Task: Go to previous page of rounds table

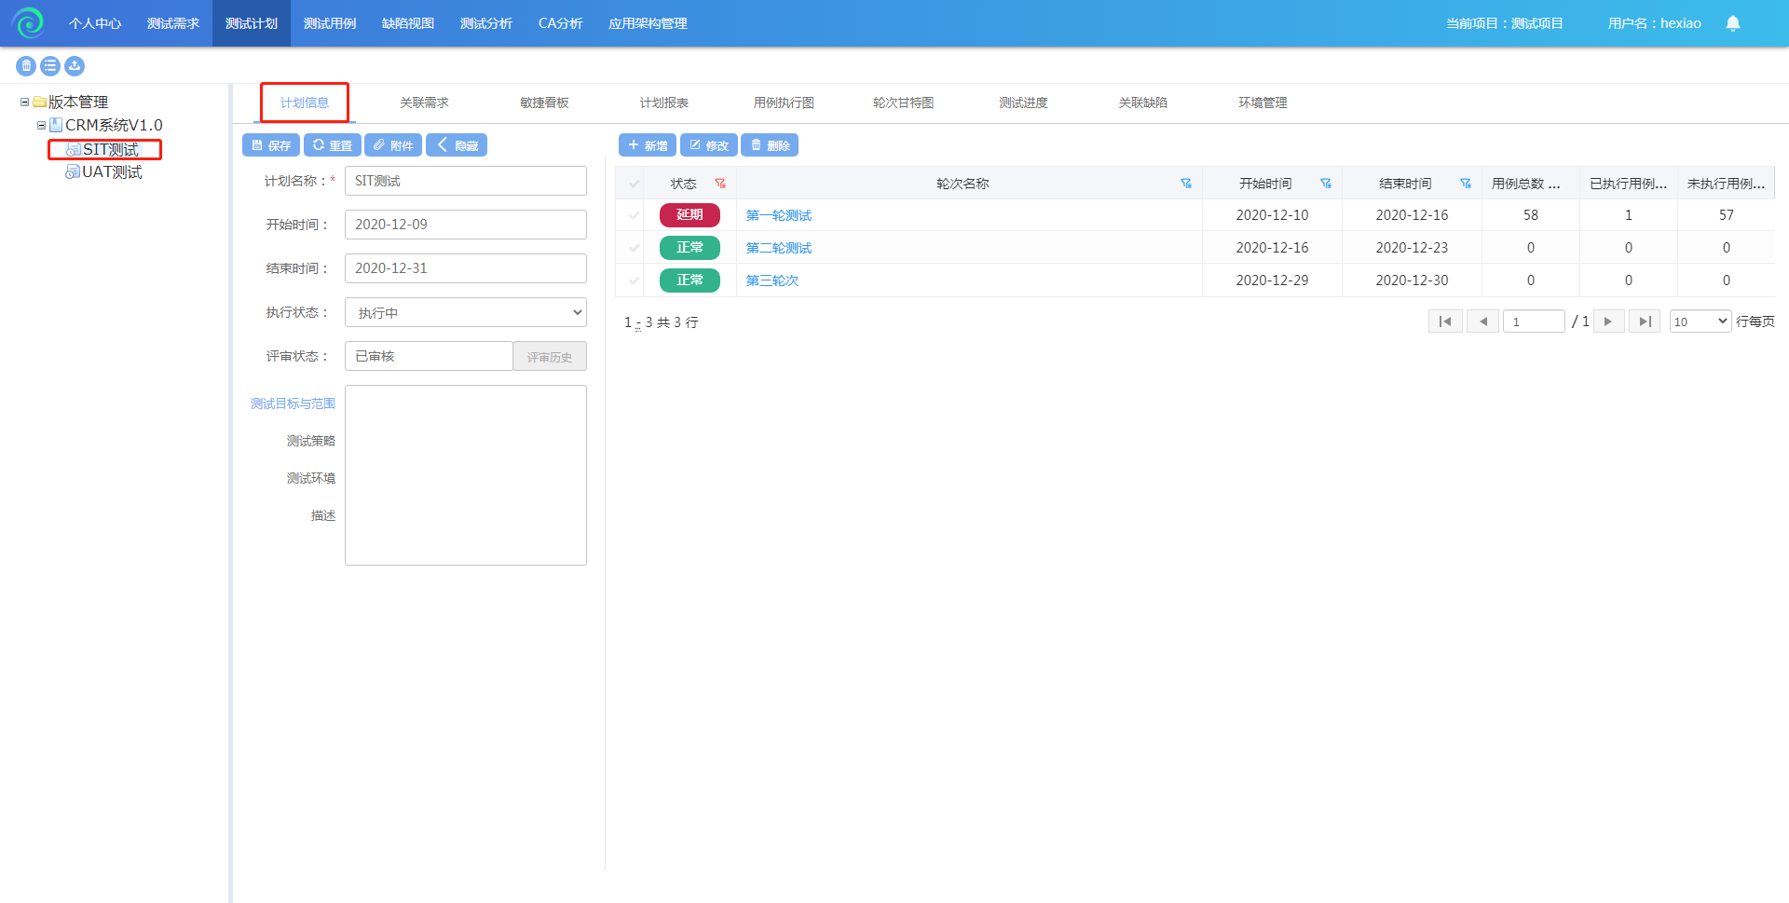Action: coord(1482,322)
